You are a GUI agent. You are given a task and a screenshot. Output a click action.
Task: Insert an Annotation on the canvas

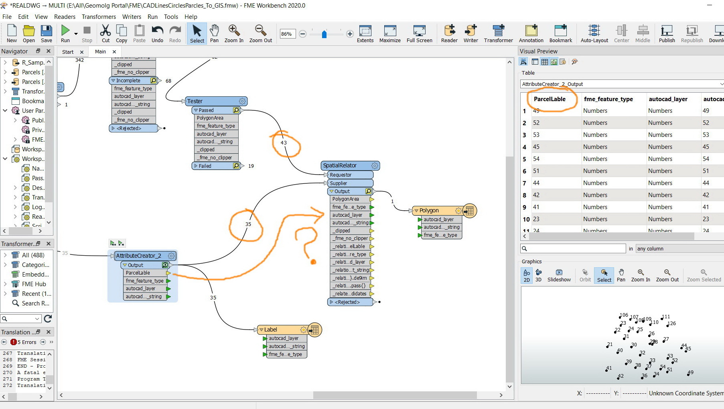point(531,34)
